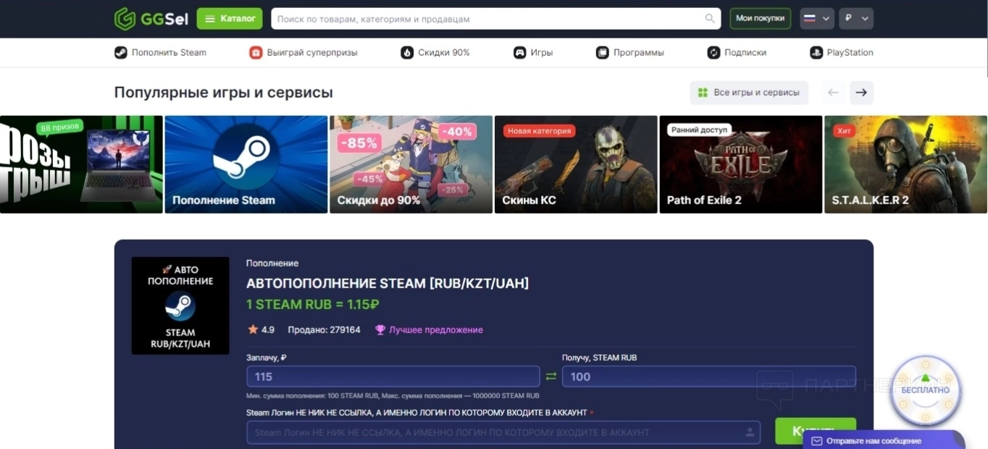Click the Получу STEAM RUB field
Image resolution: width=988 pixels, height=449 pixels.
click(709, 377)
